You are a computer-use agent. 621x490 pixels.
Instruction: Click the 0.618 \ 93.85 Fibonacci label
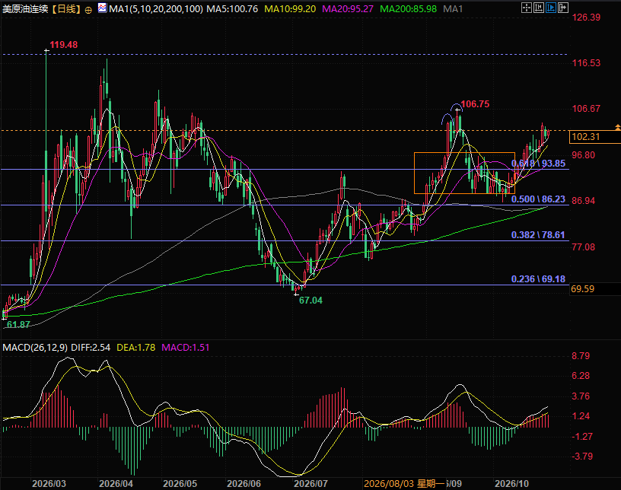point(538,164)
